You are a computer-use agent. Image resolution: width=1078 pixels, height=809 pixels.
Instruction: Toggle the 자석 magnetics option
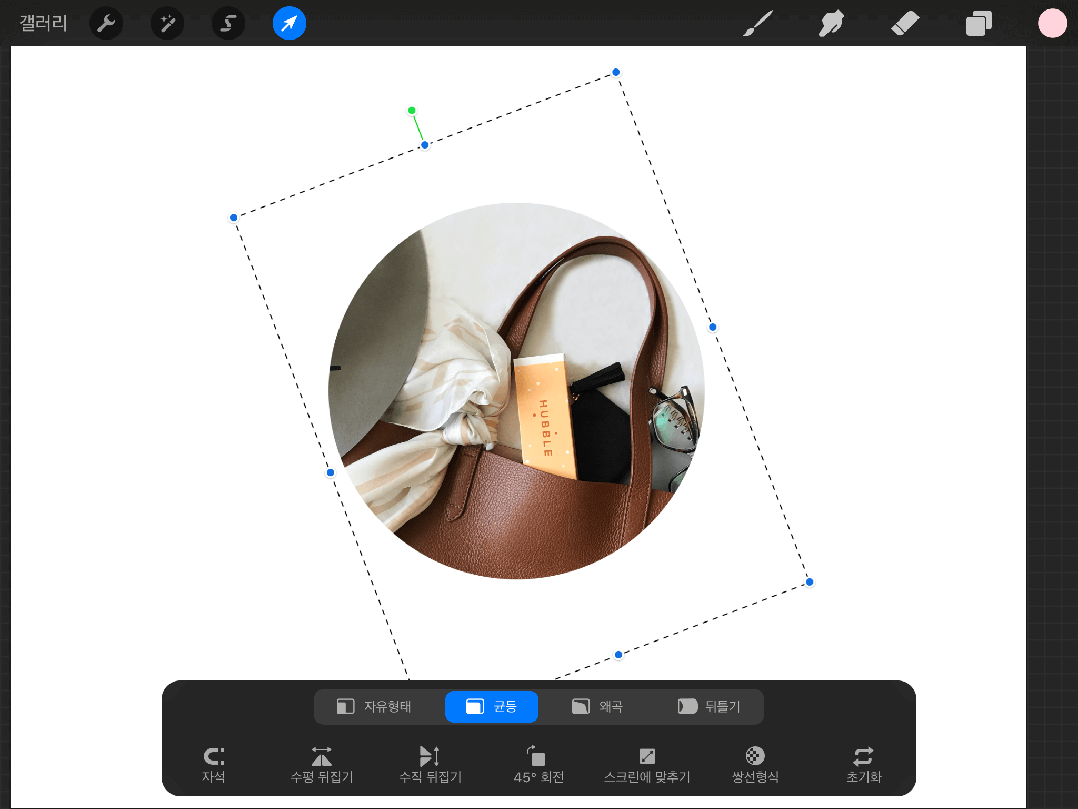pos(214,764)
